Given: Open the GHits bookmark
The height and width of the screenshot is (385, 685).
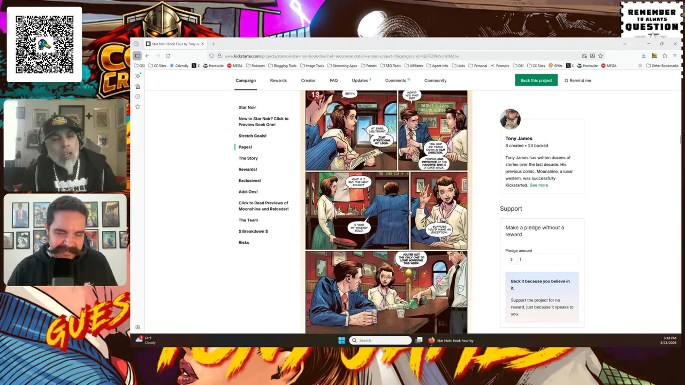Looking at the screenshot, I should 555,66.
